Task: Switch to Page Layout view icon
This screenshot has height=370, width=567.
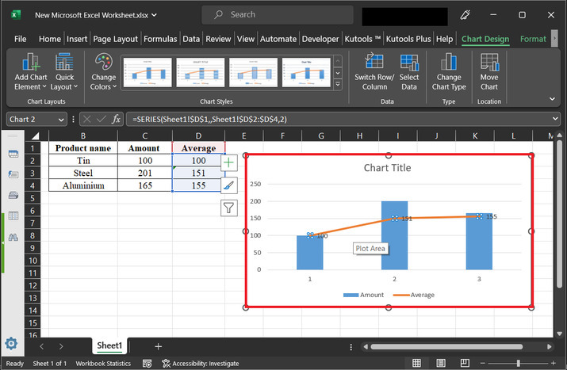Action: click(x=441, y=363)
